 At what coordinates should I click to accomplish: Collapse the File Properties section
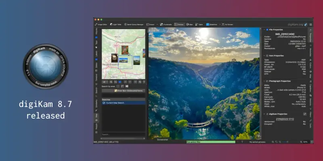[x=264, y=29]
